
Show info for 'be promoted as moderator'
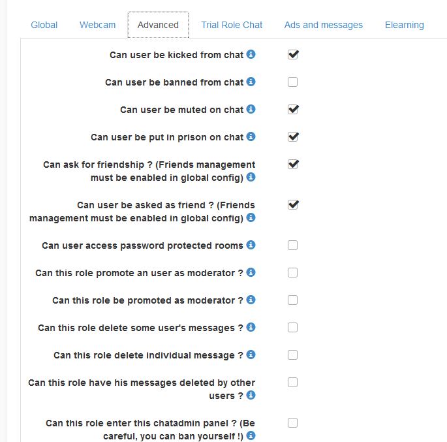[251, 300]
